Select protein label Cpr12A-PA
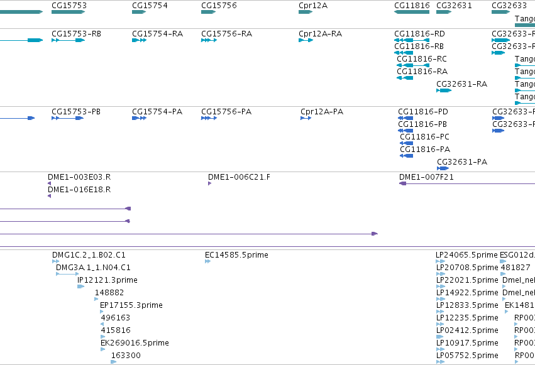This screenshot has height=365, width=535. click(x=322, y=112)
